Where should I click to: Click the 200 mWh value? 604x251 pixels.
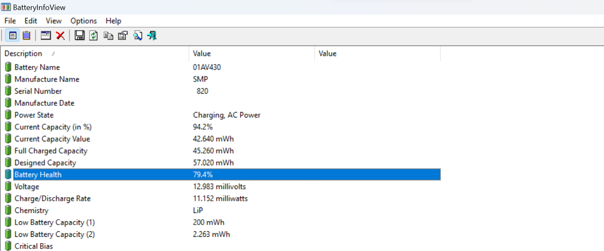tap(209, 222)
